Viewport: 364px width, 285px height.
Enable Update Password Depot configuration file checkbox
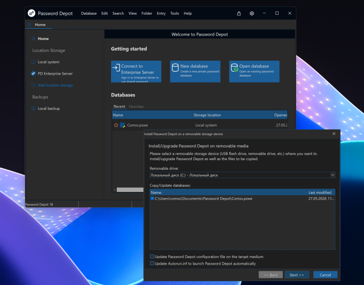(x=152, y=256)
